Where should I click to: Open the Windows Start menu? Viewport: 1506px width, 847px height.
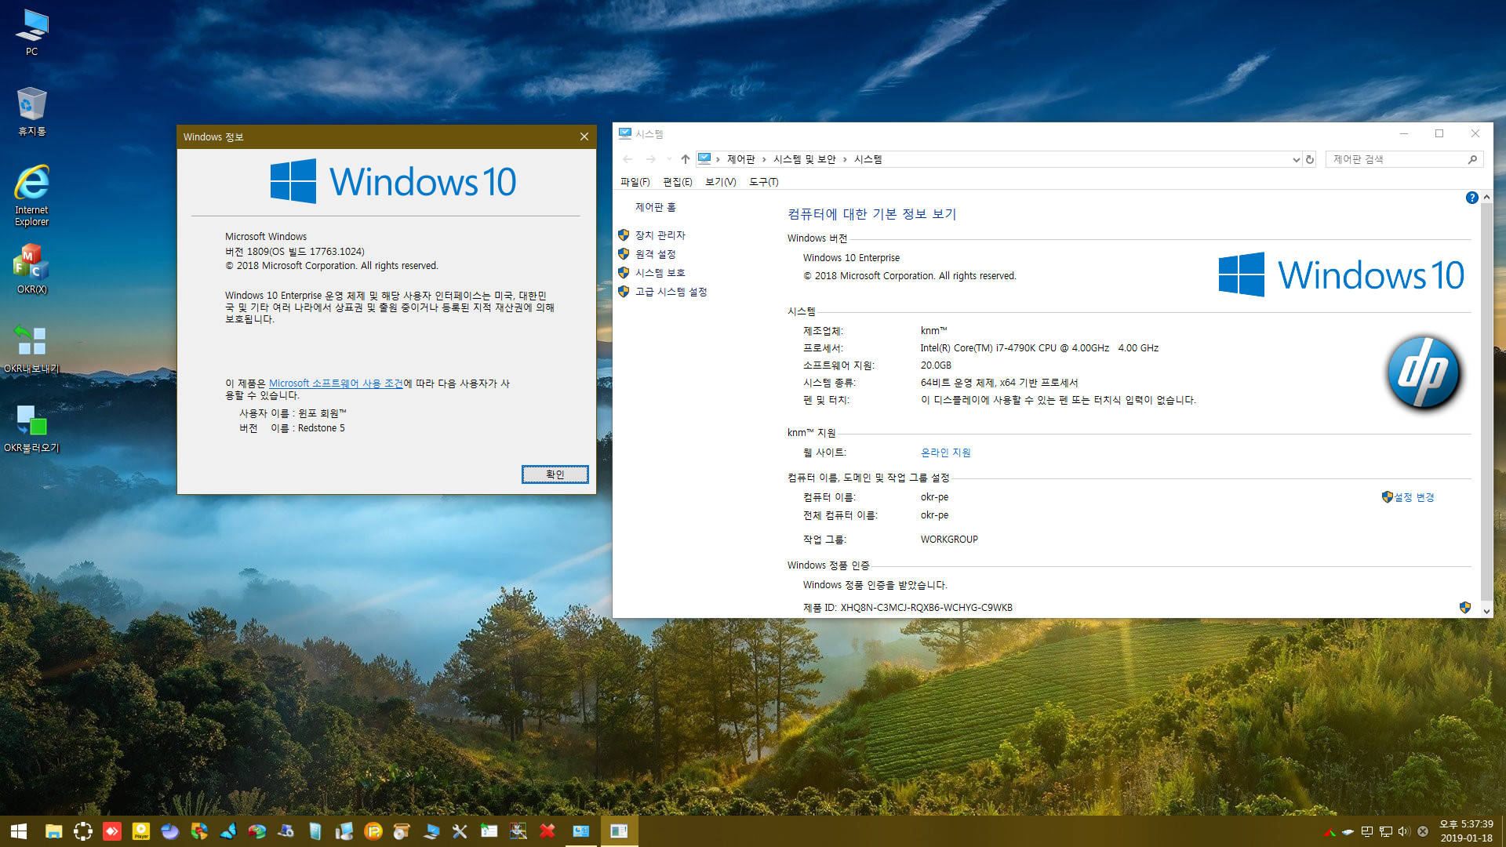(x=19, y=831)
